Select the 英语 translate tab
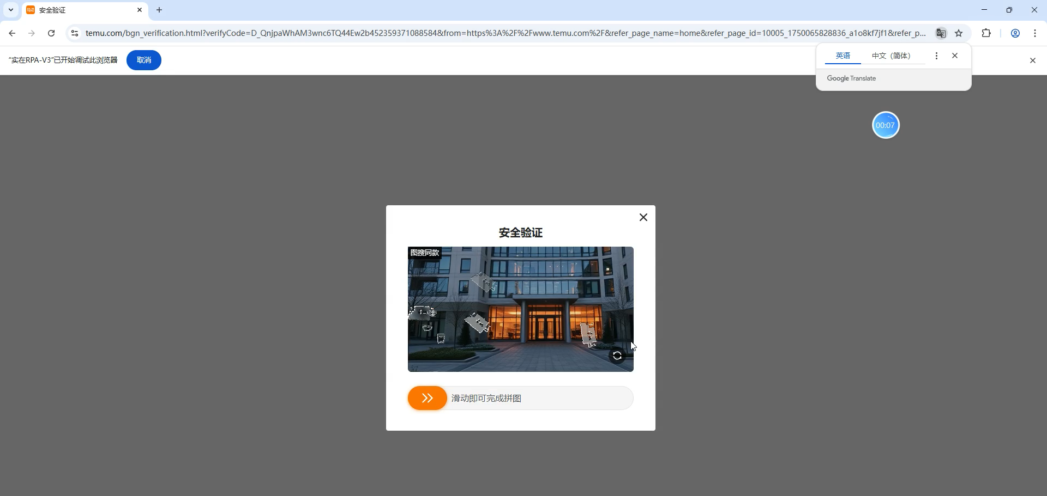 click(x=843, y=56)
